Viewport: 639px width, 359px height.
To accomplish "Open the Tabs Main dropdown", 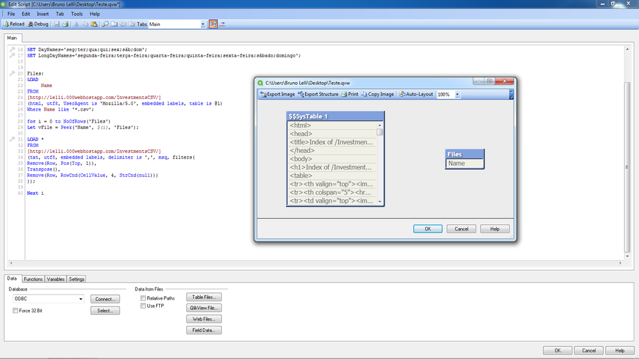I will [x=203, y=24].
